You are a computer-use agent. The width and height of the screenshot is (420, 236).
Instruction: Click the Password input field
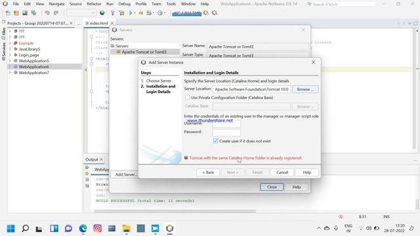[x=226, y=132]
